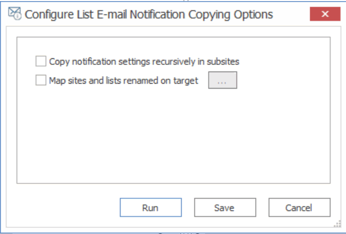Cancel the copying options dialog
This screenshot has width=346, height=234.
pyautogui.click(x=299, y=208)
